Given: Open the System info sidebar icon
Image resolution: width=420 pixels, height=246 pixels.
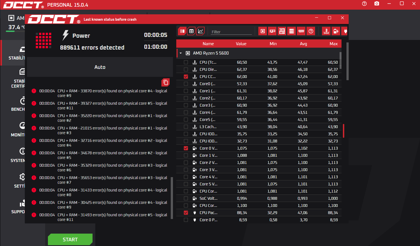Looking at the screenshot, I should tap(22, 151).
